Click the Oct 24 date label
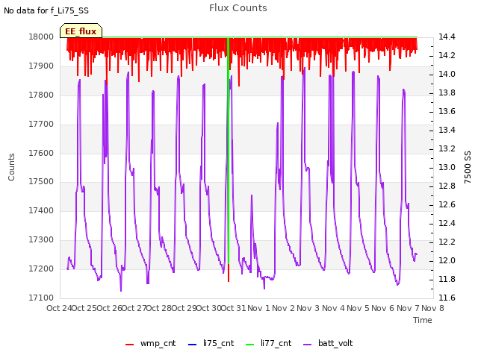The image size is (478, 358). [59, 308]
